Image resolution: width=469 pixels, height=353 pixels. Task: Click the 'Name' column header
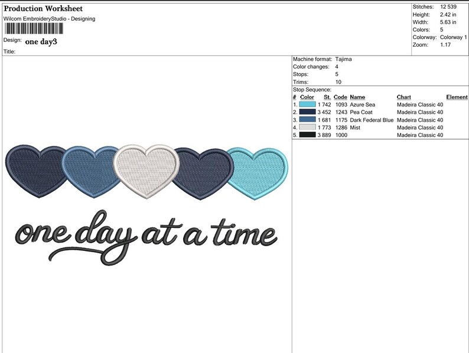click(357, 97)
